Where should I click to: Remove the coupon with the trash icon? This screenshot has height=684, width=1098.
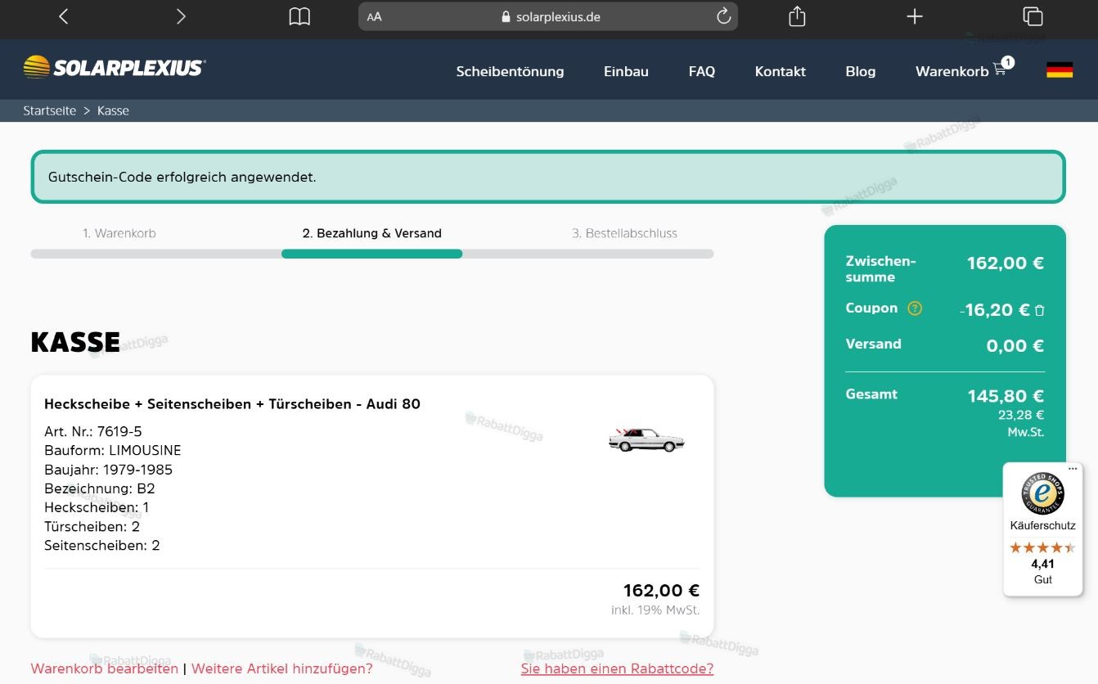[1040, 310]
